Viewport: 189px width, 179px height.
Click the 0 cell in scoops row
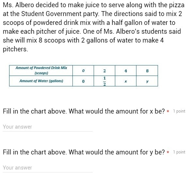(x=83, y=71)
